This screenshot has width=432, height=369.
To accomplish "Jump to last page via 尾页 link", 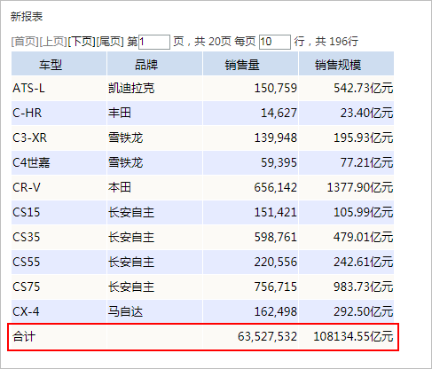I will click(x=110, y=42).
